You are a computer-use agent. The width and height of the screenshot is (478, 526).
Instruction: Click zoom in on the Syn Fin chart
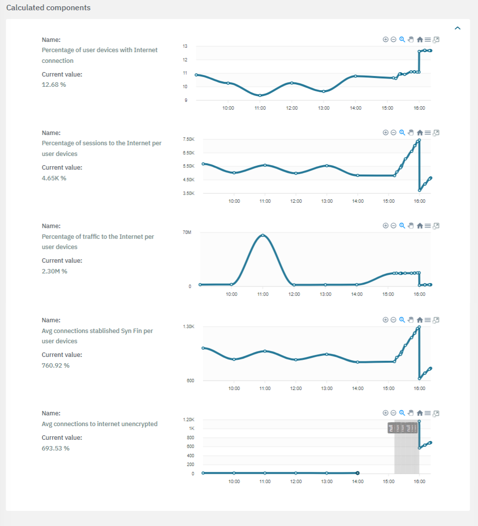tap(385, 320)
